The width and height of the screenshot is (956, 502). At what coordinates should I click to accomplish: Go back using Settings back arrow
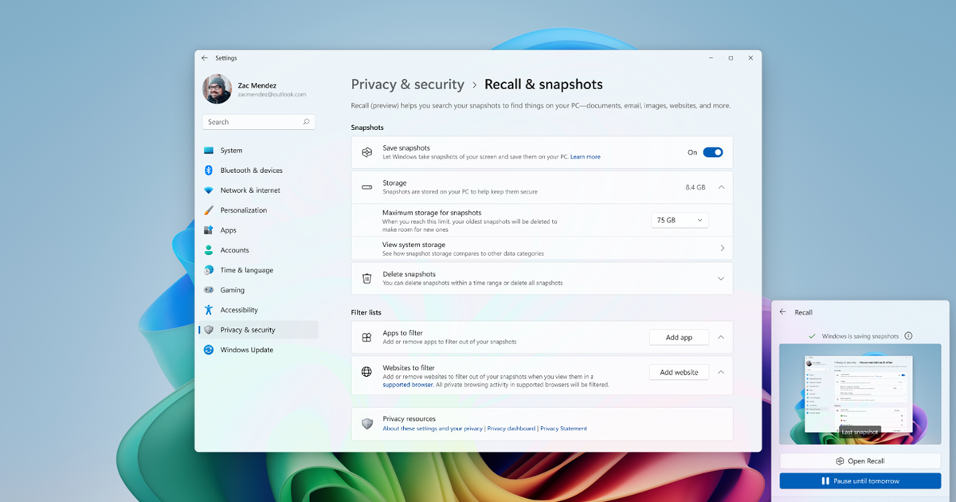click(205, 58)
